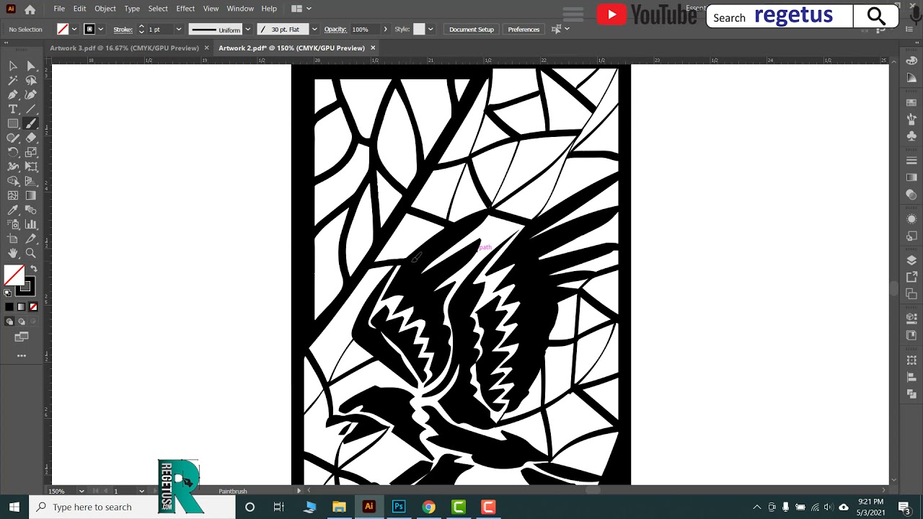Choose the Symbol Sprayer tool
923x519 pixels.
tap(13, 225)
